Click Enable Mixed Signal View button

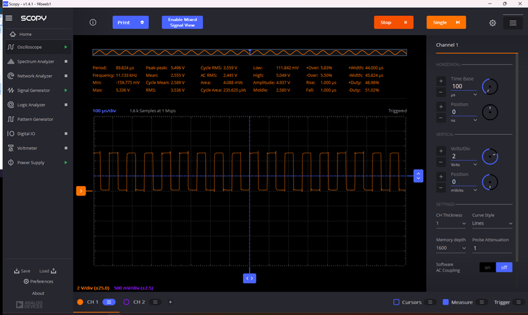(x=182, y=22)
